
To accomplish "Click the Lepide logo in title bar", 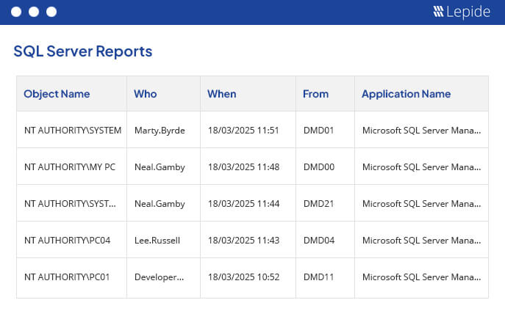I will point(461,12).
